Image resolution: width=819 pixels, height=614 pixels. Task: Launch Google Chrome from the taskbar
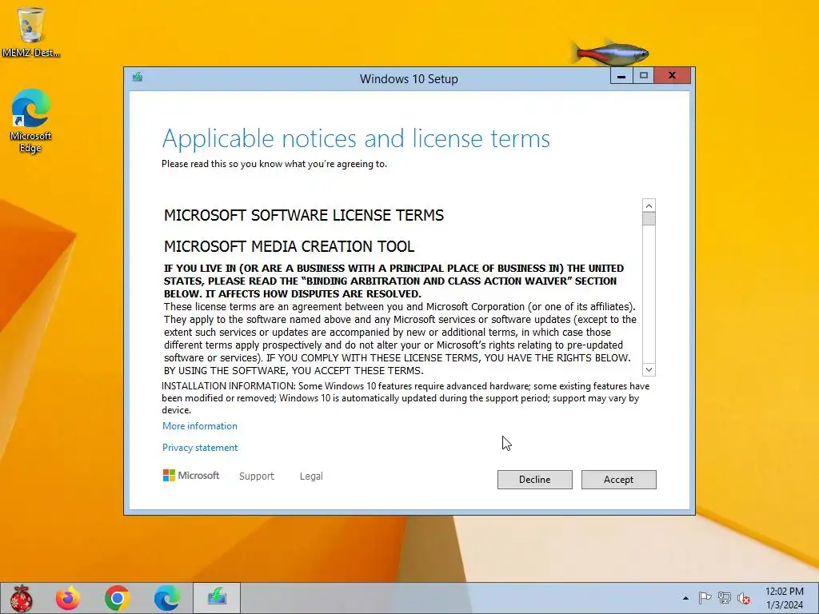click(x=118, y=598)
